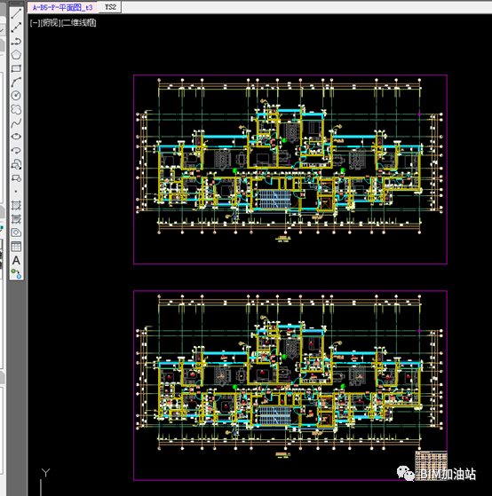The width and height of the screenshot is (492, 496).
Task: Select the Circle tool
Action: [x=16, y=96]
